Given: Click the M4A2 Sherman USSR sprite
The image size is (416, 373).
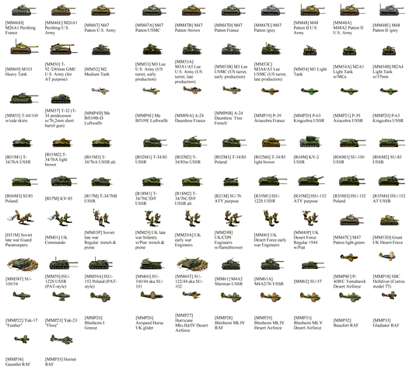Looking at the screenshot, I should (231, 264).
